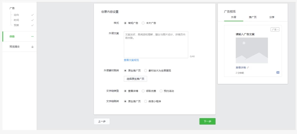Image resolution: width=297 pixels, height=134 pixels.
Task: Select the 卡片广告 style radio button
Action: click(x=143, y=23)
